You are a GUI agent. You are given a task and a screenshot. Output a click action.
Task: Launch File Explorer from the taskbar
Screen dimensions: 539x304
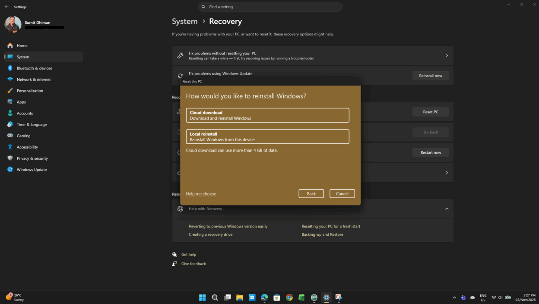pos(240,298)
